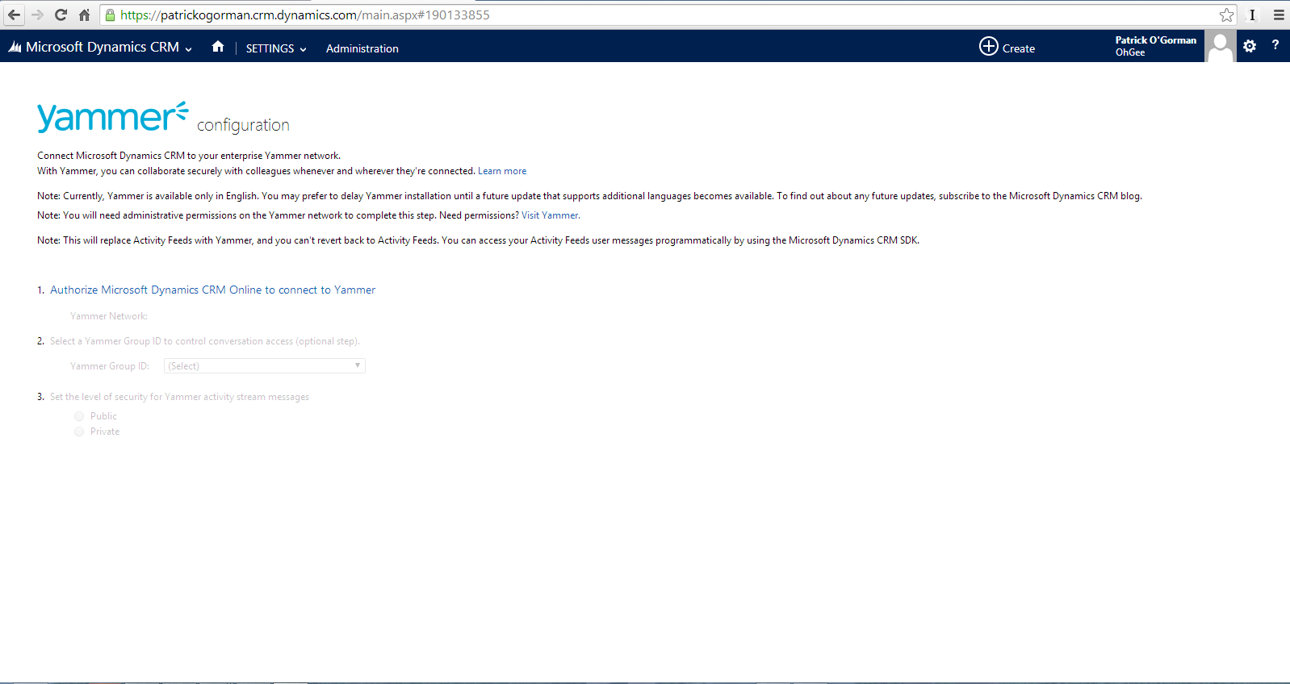1290x684 pixels.
Task: Click the browser home icon
Action: (84, 15)
